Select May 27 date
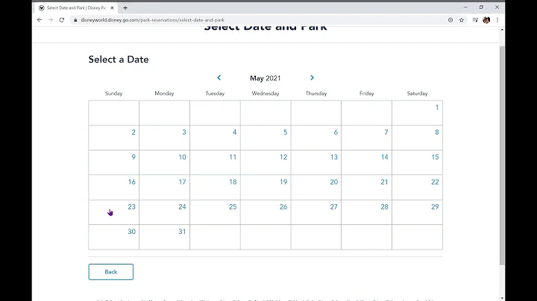This screenshot has height=301, width=537. pyautogui.click(x=316, y=212)
